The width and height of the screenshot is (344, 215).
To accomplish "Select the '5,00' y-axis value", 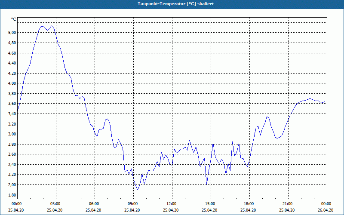I will tap(12, 33).
